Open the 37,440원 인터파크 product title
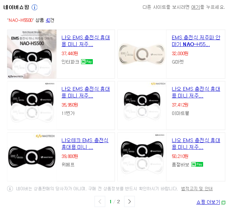Screen dimensions: 230x208 pyautogui.click(x=86, y=41)
